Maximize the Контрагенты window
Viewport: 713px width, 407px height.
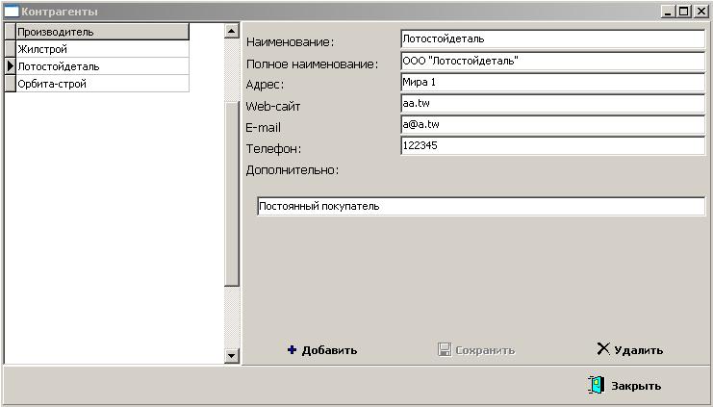684,12
